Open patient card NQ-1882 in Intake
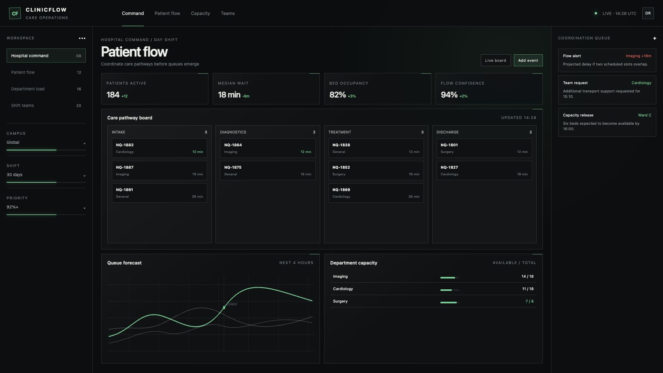 point(159,148)
